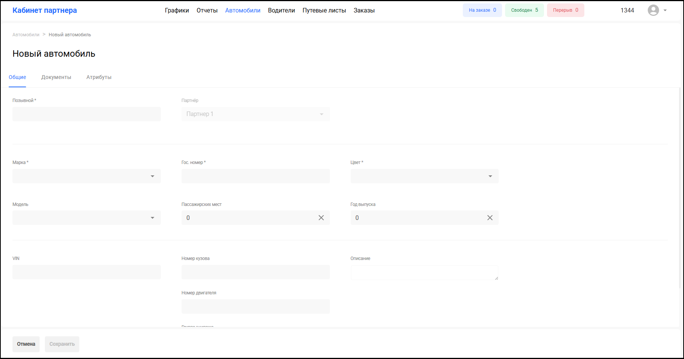Click the user profile avatar icon

(x=653, y=10)
